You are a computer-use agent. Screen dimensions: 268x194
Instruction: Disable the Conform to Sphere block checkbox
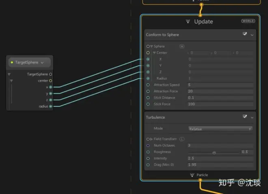[x=245, y=34]
